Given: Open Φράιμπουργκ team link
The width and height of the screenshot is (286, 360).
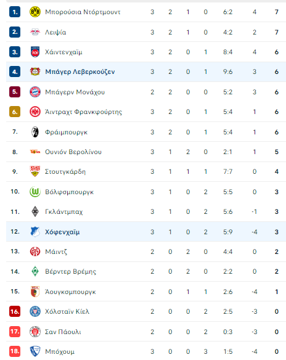Looking at the screenshot, I should click(x=66, y=133).
